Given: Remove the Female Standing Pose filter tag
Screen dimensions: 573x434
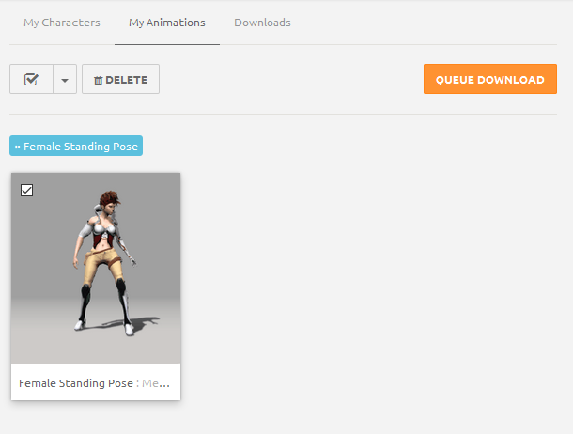Looking at the screenshot, I should point(17,147).
